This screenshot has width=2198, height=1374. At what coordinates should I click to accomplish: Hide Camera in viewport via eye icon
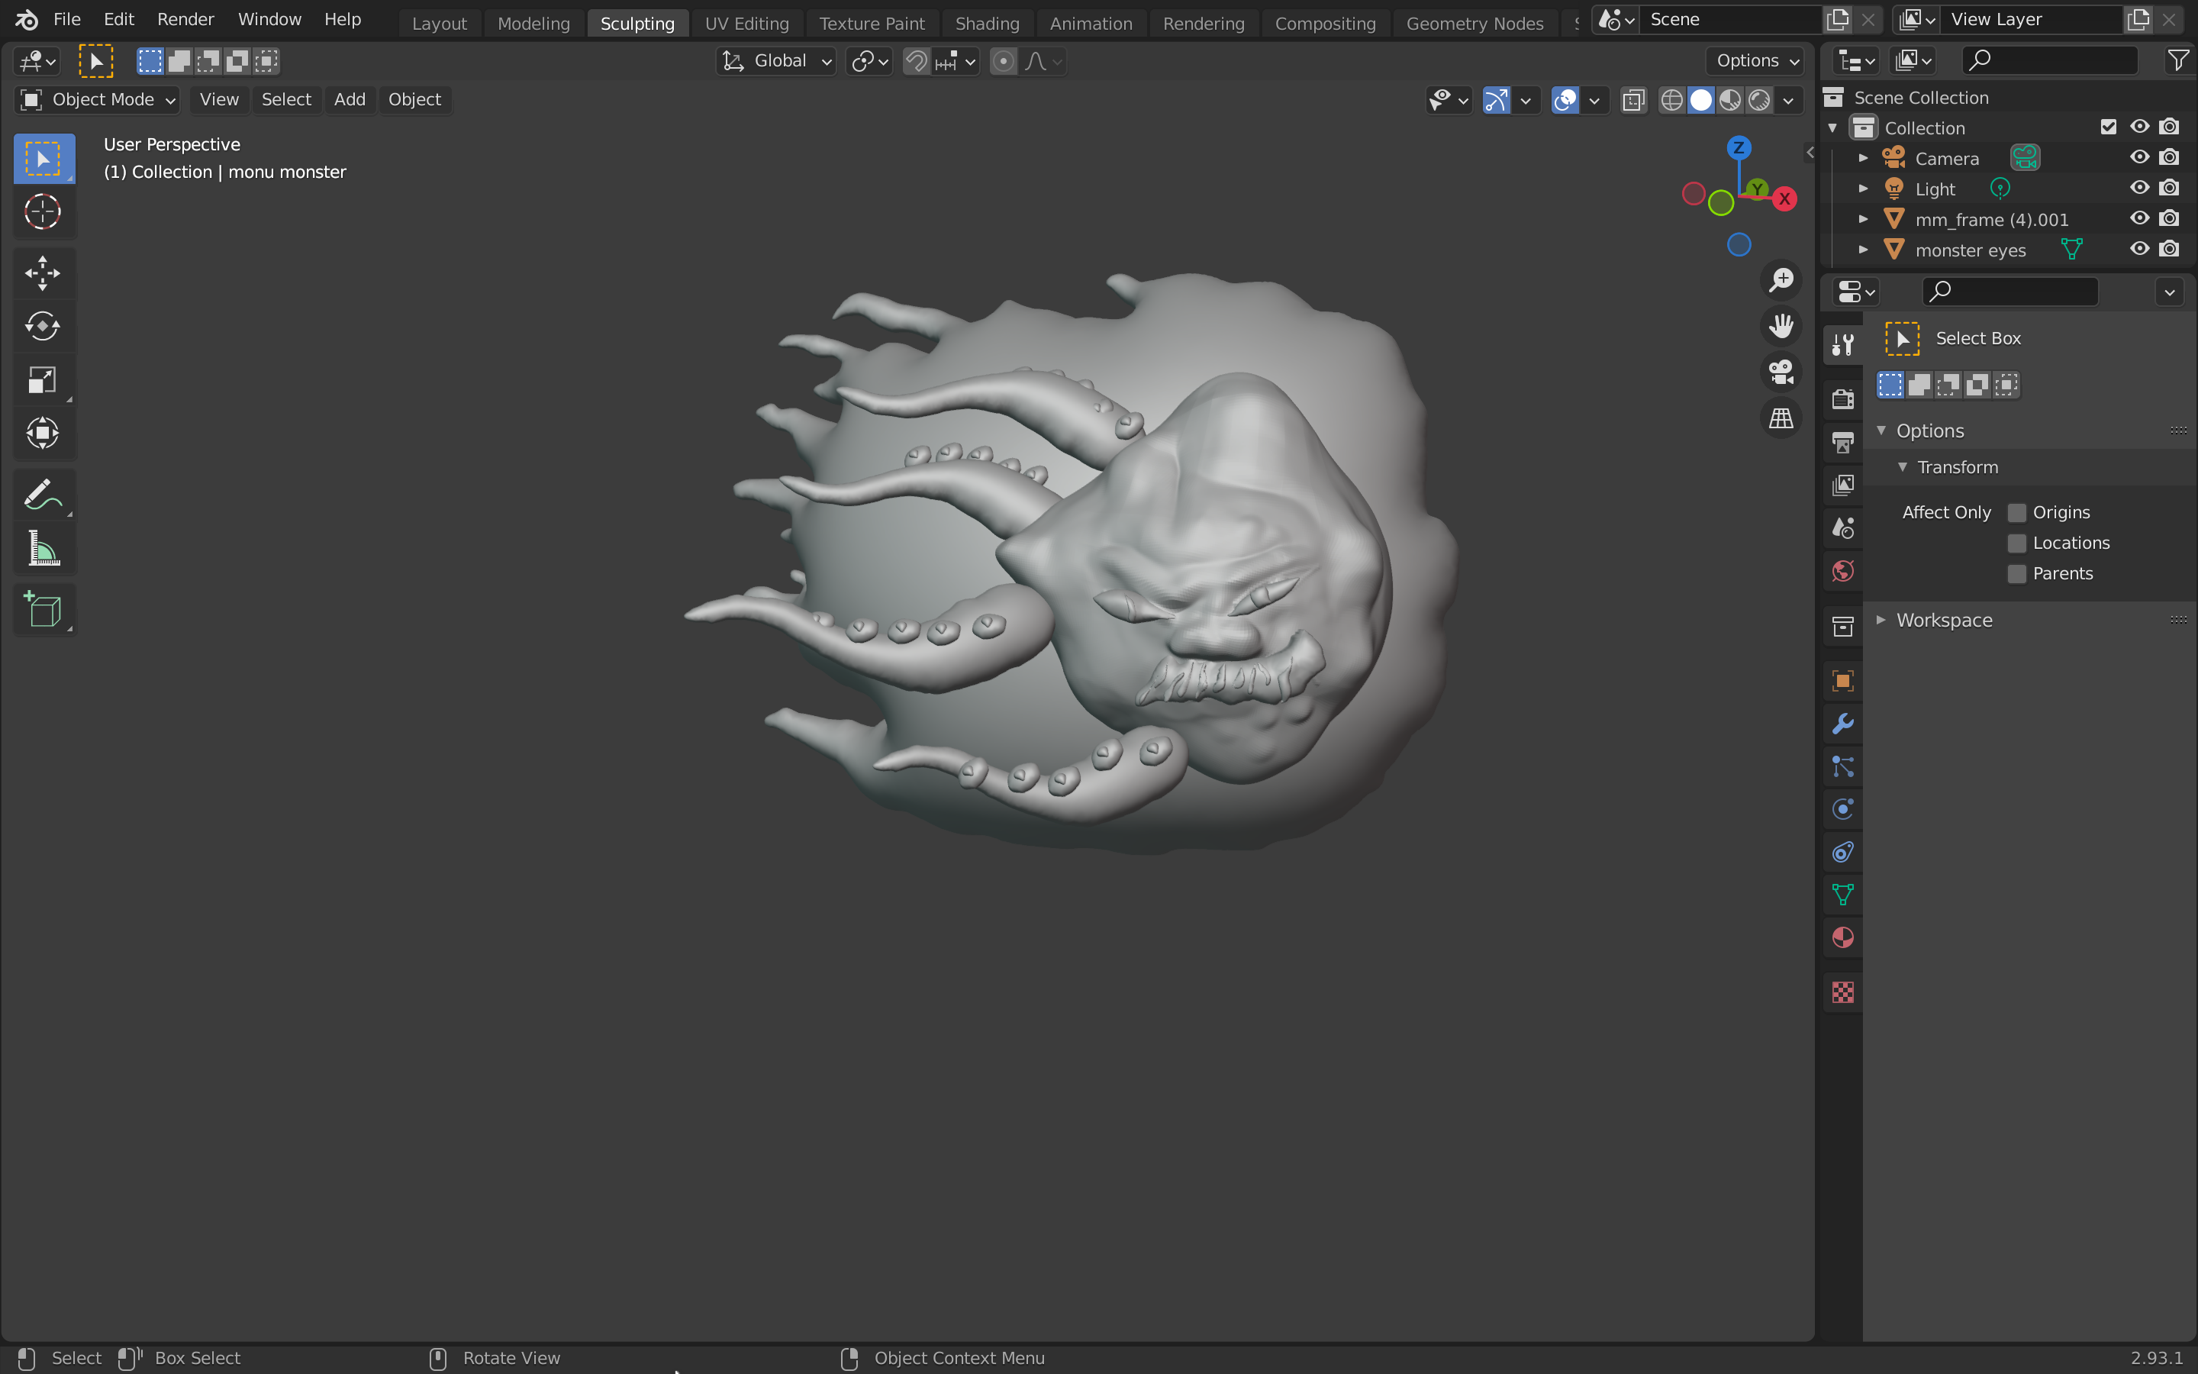2140,157
